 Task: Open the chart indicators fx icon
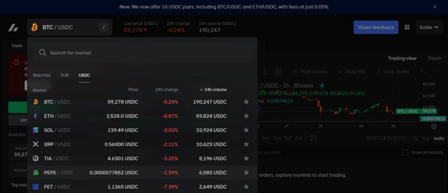pos(265,72)
